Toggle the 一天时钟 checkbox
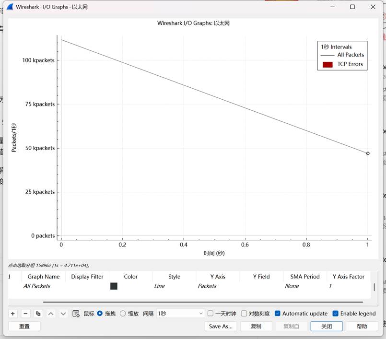The width and height of the screenshot is (386, 339). 211,314
